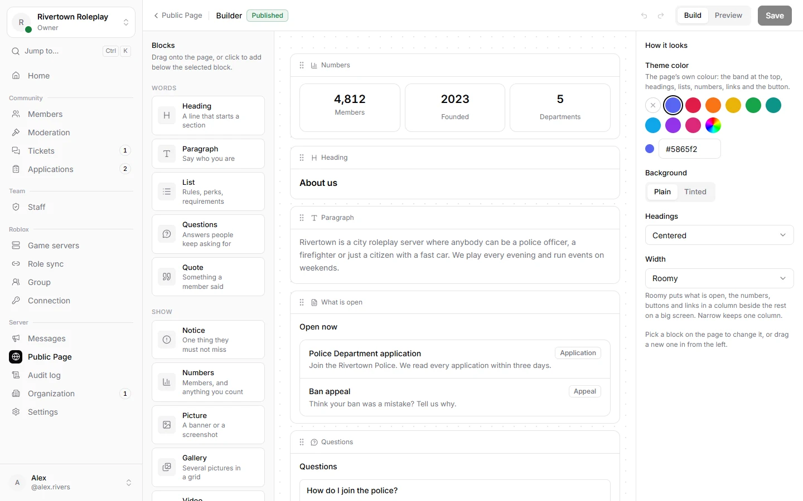Click the Home house icon in sidebar
803x501 pixels.
(x=16, y=76)
